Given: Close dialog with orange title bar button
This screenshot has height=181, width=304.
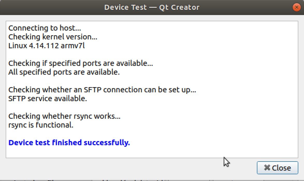Looking at the screenshot, I should (296, 7).
